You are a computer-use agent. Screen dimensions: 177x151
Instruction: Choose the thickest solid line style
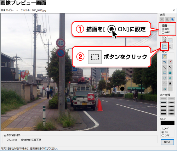tap(163, 114)
